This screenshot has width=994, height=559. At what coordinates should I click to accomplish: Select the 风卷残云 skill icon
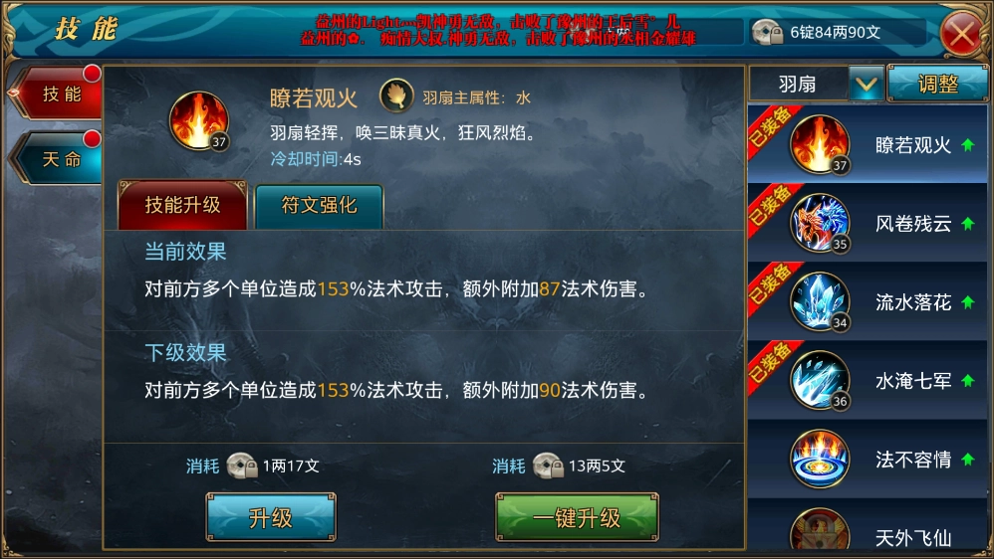[x=820, y=223]
